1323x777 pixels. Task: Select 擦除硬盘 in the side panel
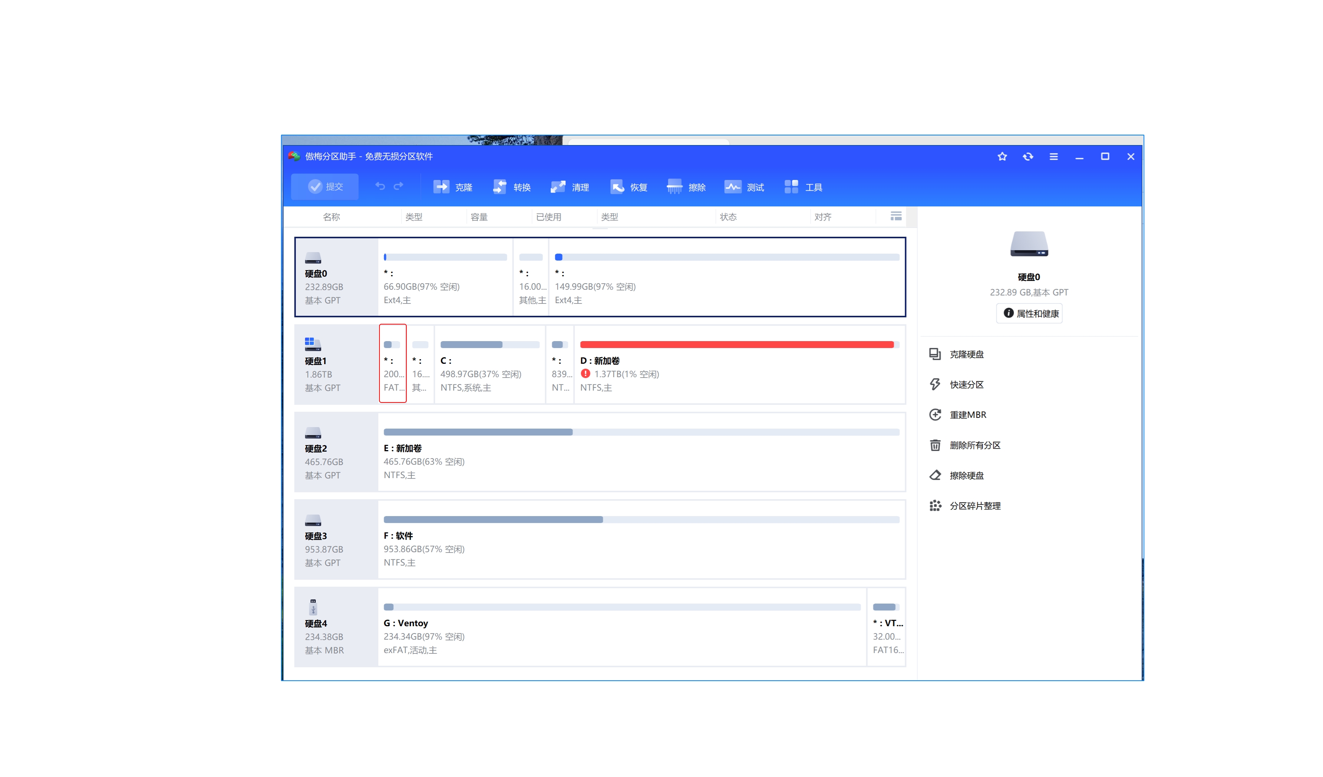point(957,476)
